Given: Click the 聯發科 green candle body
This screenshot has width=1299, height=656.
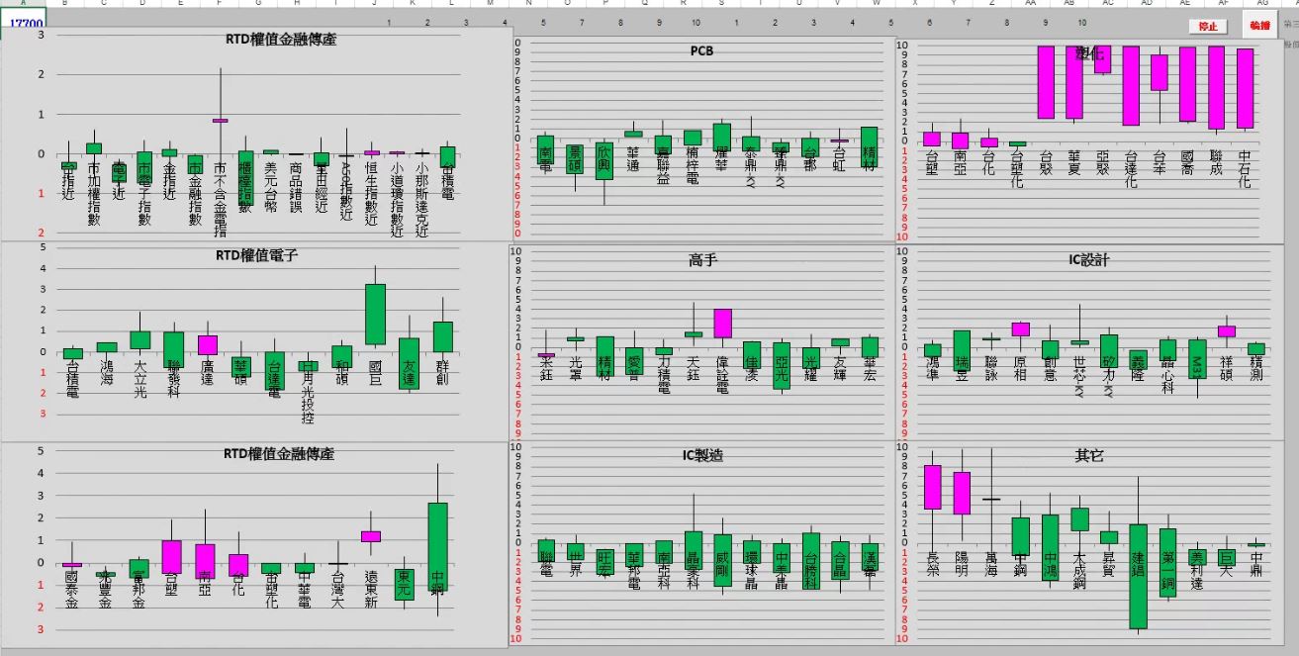Looking at the screenshot, I should [x=174, y=349].
